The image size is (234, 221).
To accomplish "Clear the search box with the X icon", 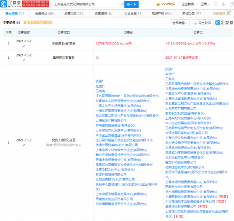I will pyautogui.click(x=122, y=4).
